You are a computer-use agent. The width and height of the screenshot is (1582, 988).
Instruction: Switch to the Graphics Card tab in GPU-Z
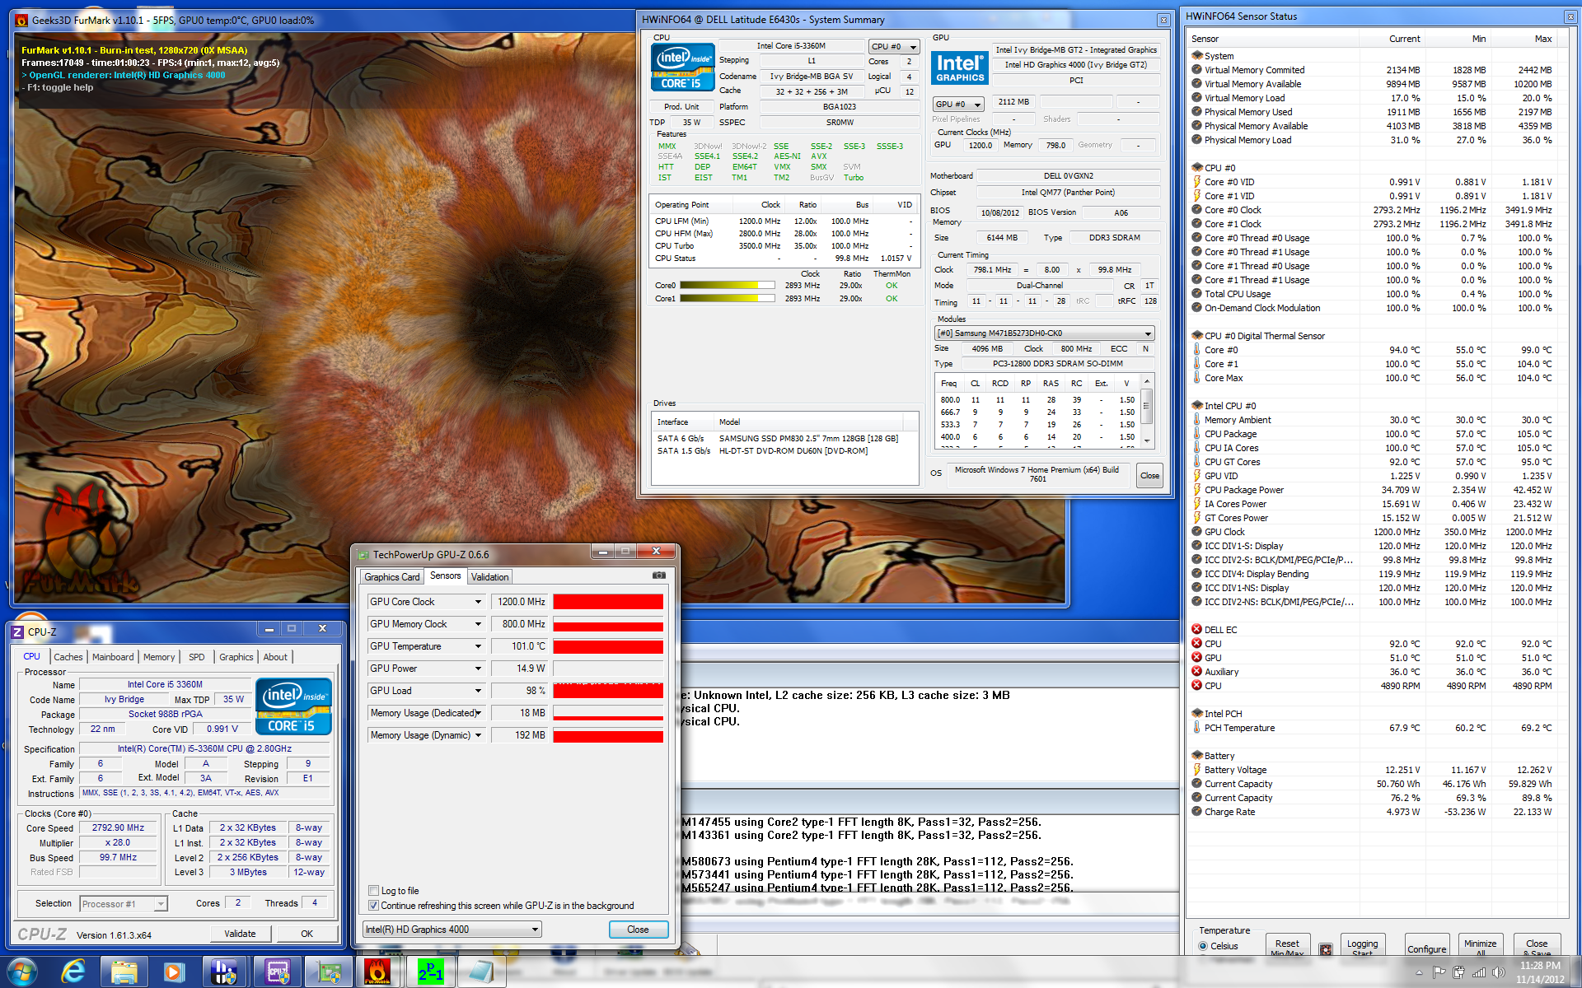[x=392, y=577]
